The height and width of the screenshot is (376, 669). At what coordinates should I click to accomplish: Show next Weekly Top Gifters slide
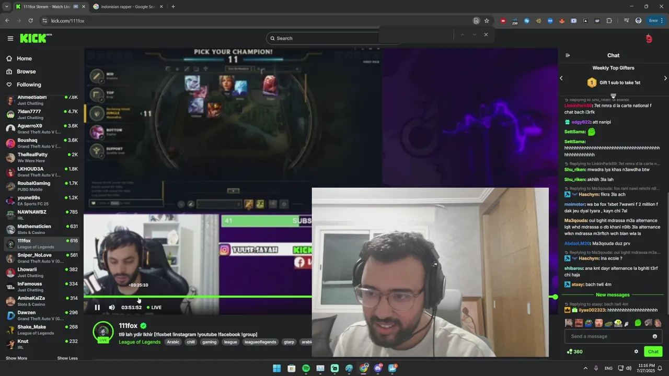point(665,78)
